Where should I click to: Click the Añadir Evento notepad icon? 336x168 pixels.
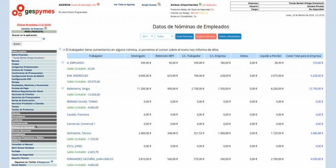tap(159, 4)
